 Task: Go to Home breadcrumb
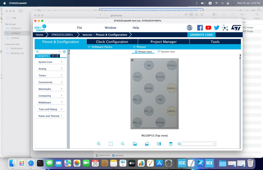(39, 35)
